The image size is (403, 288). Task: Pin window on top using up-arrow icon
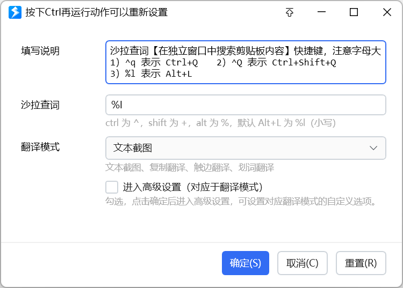click(290, 12)
